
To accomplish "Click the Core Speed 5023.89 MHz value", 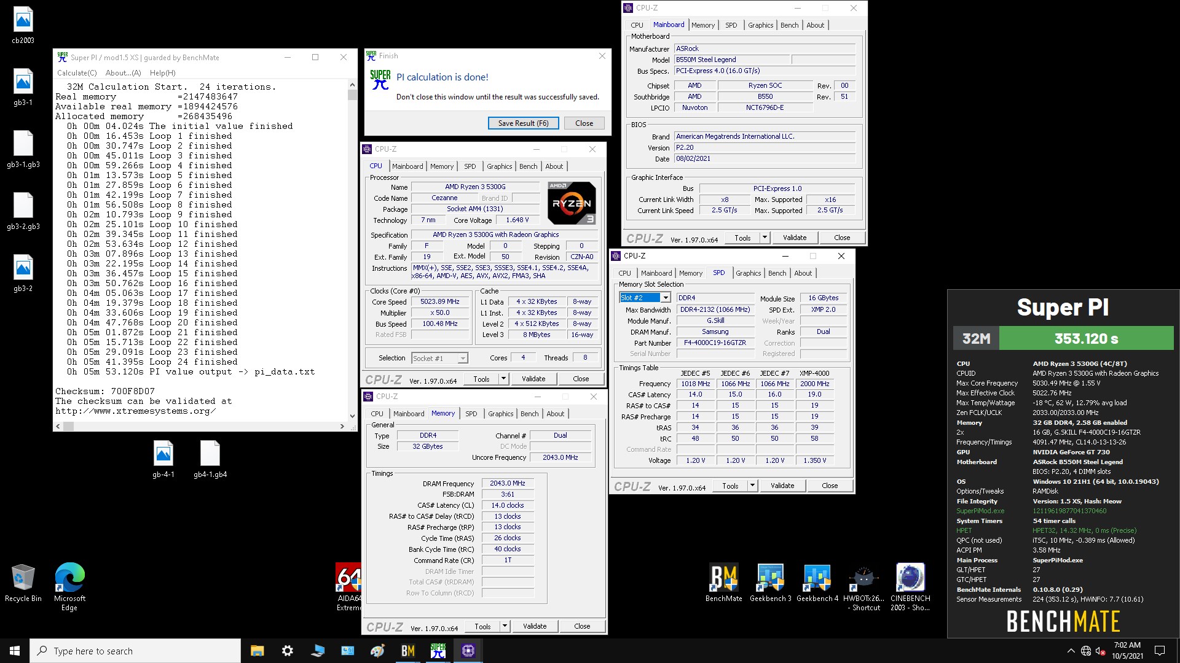I will pos(439,301).
